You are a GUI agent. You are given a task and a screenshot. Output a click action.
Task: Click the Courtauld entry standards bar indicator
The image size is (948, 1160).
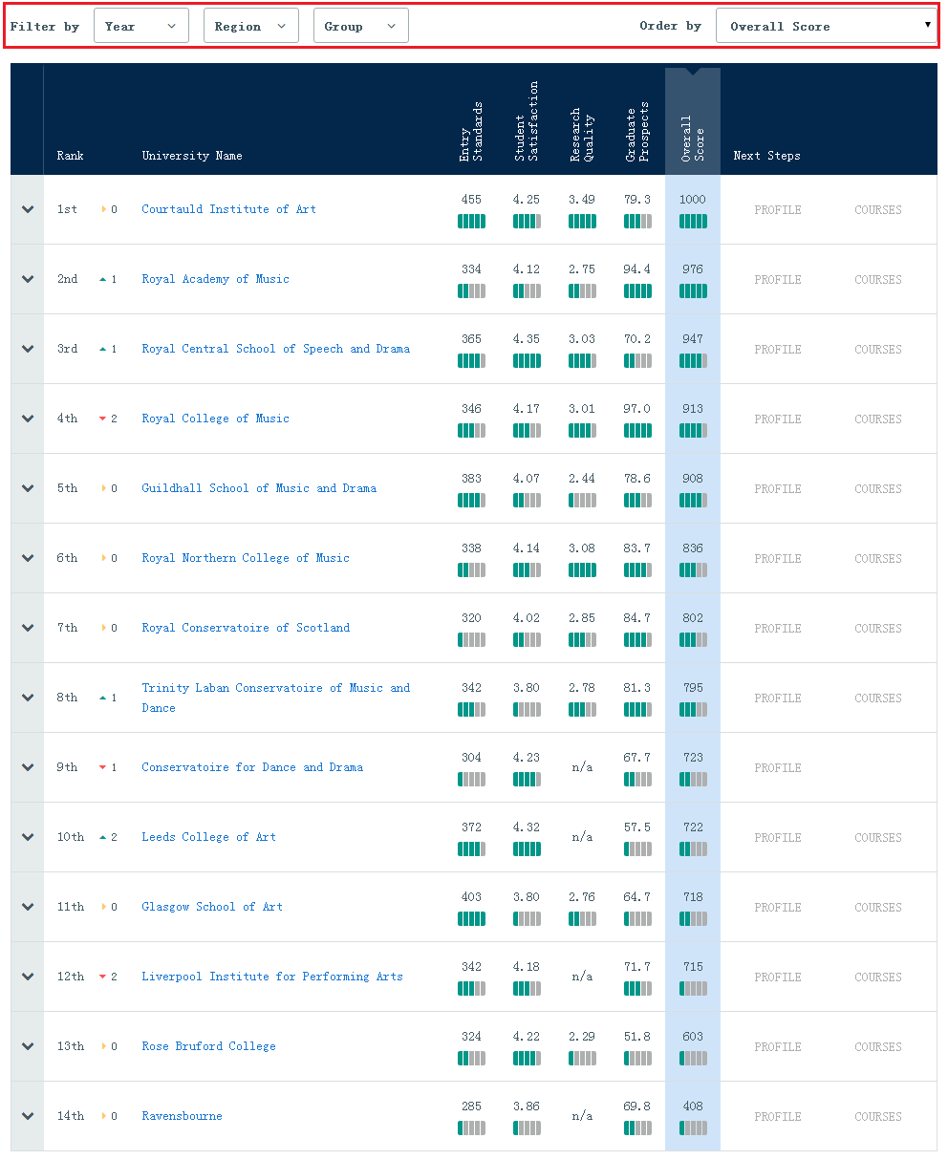click(x=471, y=222)
